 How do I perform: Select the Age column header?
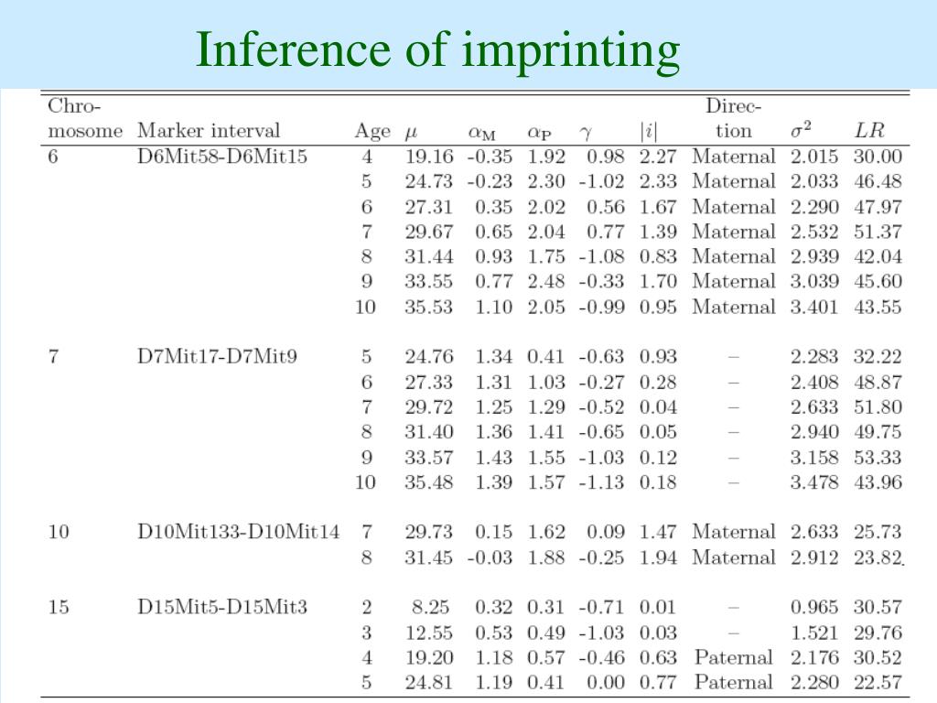tap(372, 131)
